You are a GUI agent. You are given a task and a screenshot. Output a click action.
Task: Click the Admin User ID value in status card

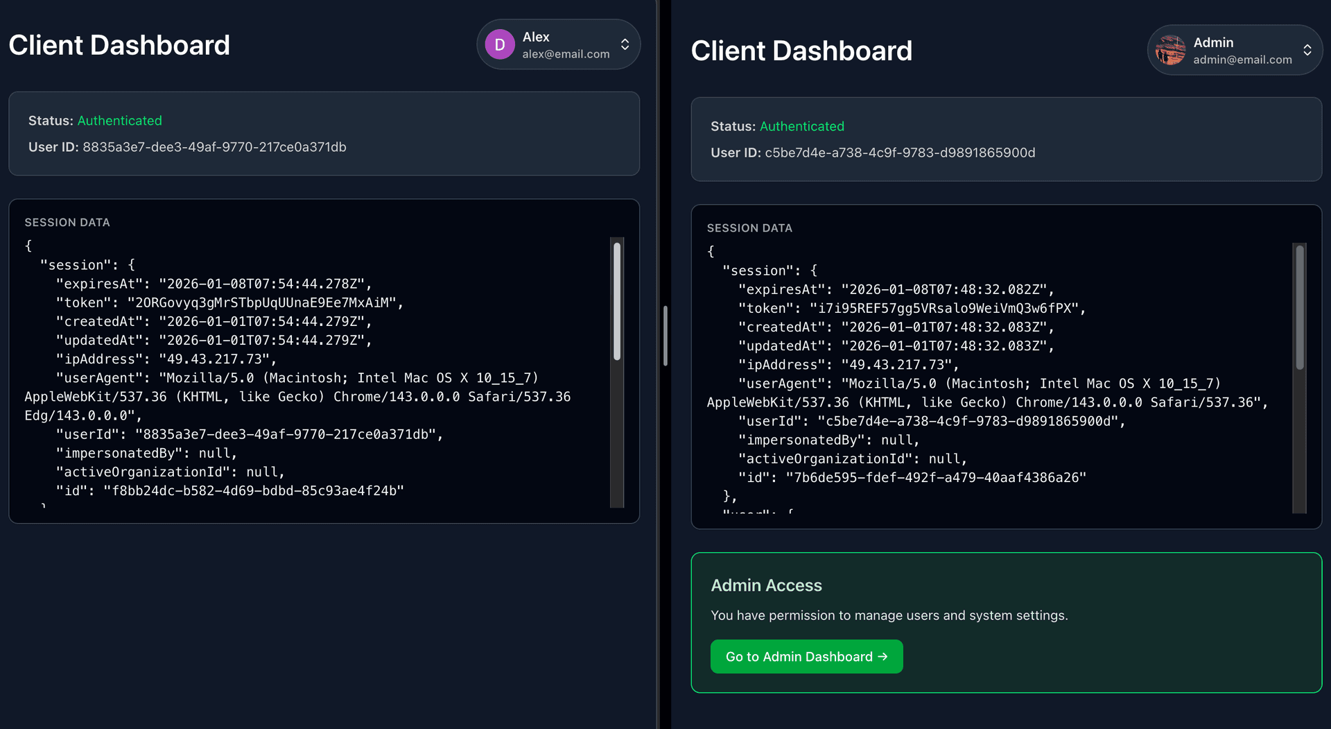click(900, 153)
